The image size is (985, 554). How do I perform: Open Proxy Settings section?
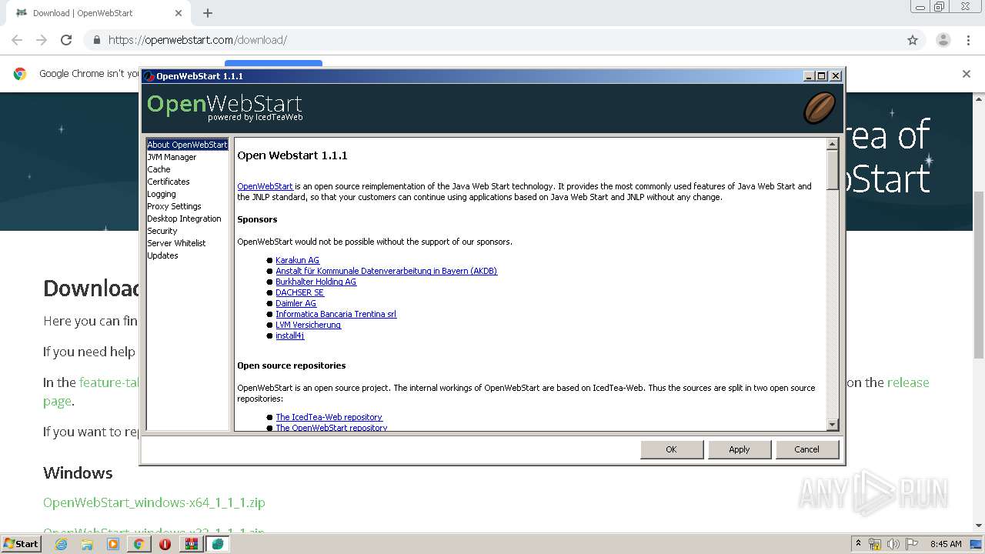(175, 206)
